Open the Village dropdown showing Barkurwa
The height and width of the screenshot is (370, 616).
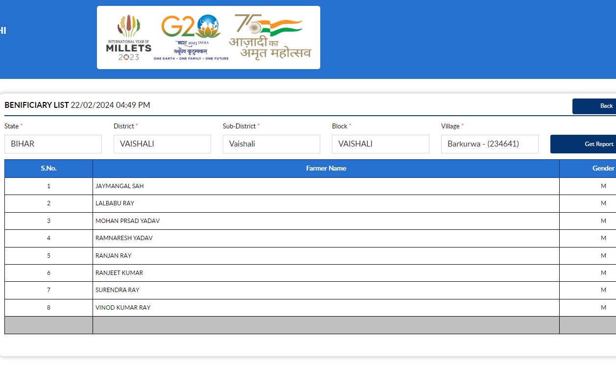[490, 144]
